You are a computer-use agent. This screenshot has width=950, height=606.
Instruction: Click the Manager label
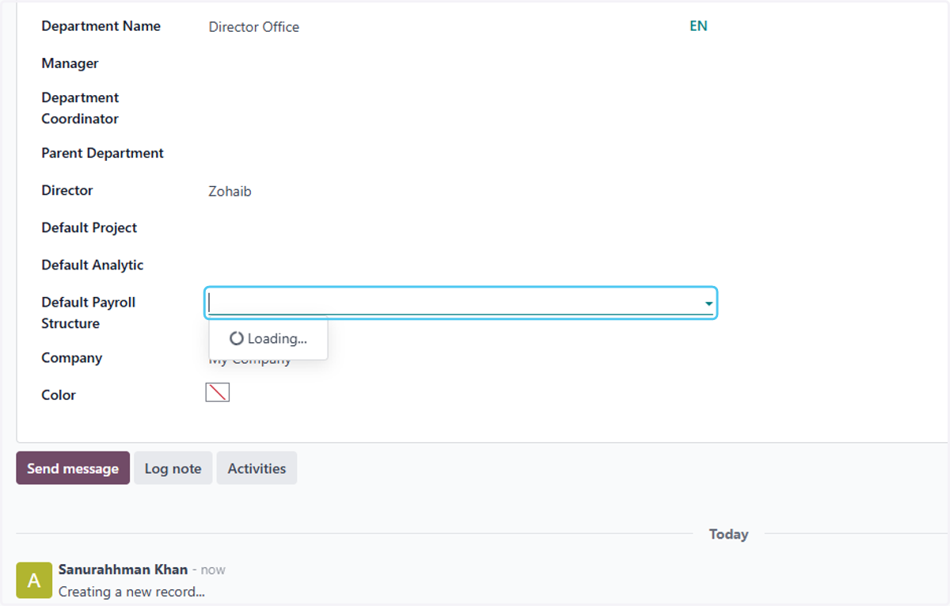[70, 63]
